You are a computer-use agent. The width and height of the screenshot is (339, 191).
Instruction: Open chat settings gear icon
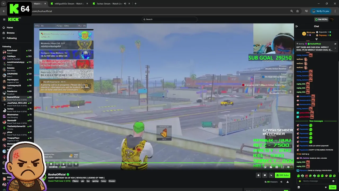(326, 188)
